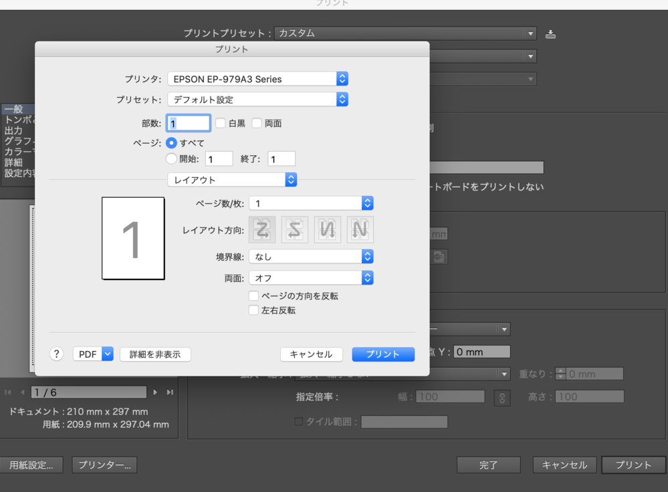The image size is (668, 492).
Task: Check the ページの方向を反転 option
Action: (253, 295)
